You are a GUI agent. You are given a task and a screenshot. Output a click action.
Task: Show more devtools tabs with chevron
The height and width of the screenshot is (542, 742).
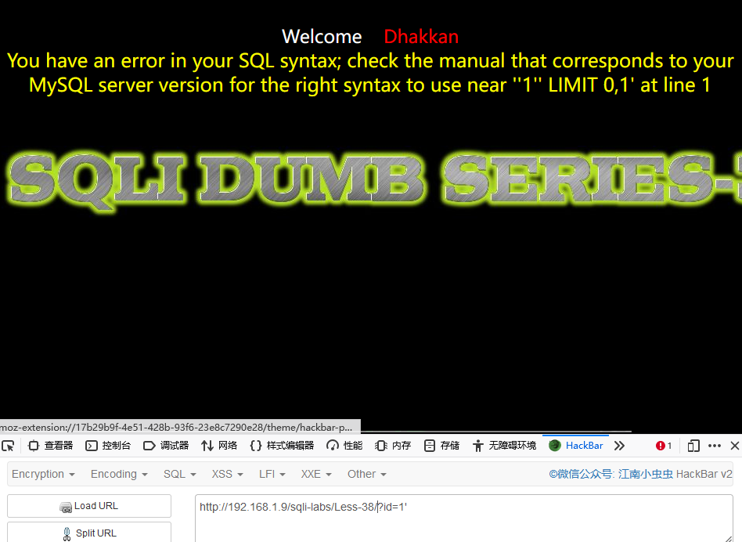619,446
